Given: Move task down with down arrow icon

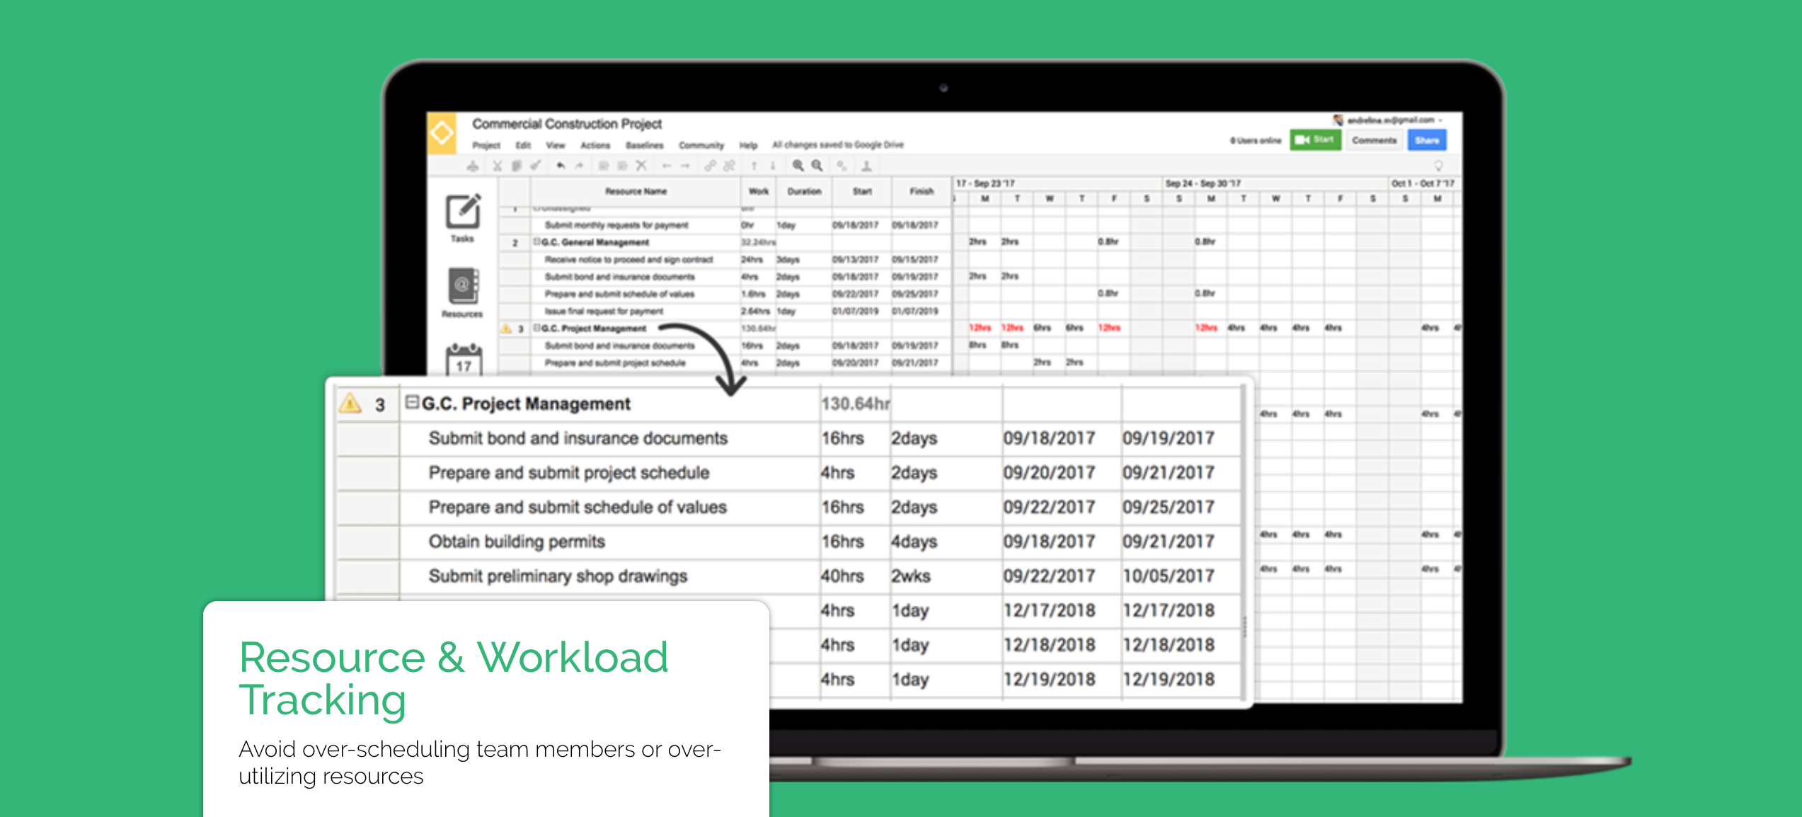Looking at the screenshot, I should [x=773, y=166].
